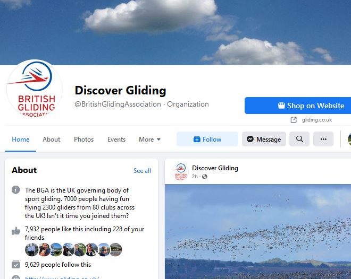Open the See all link in About
The width and height of the screenshot is (351, 279).
[142, 171]
